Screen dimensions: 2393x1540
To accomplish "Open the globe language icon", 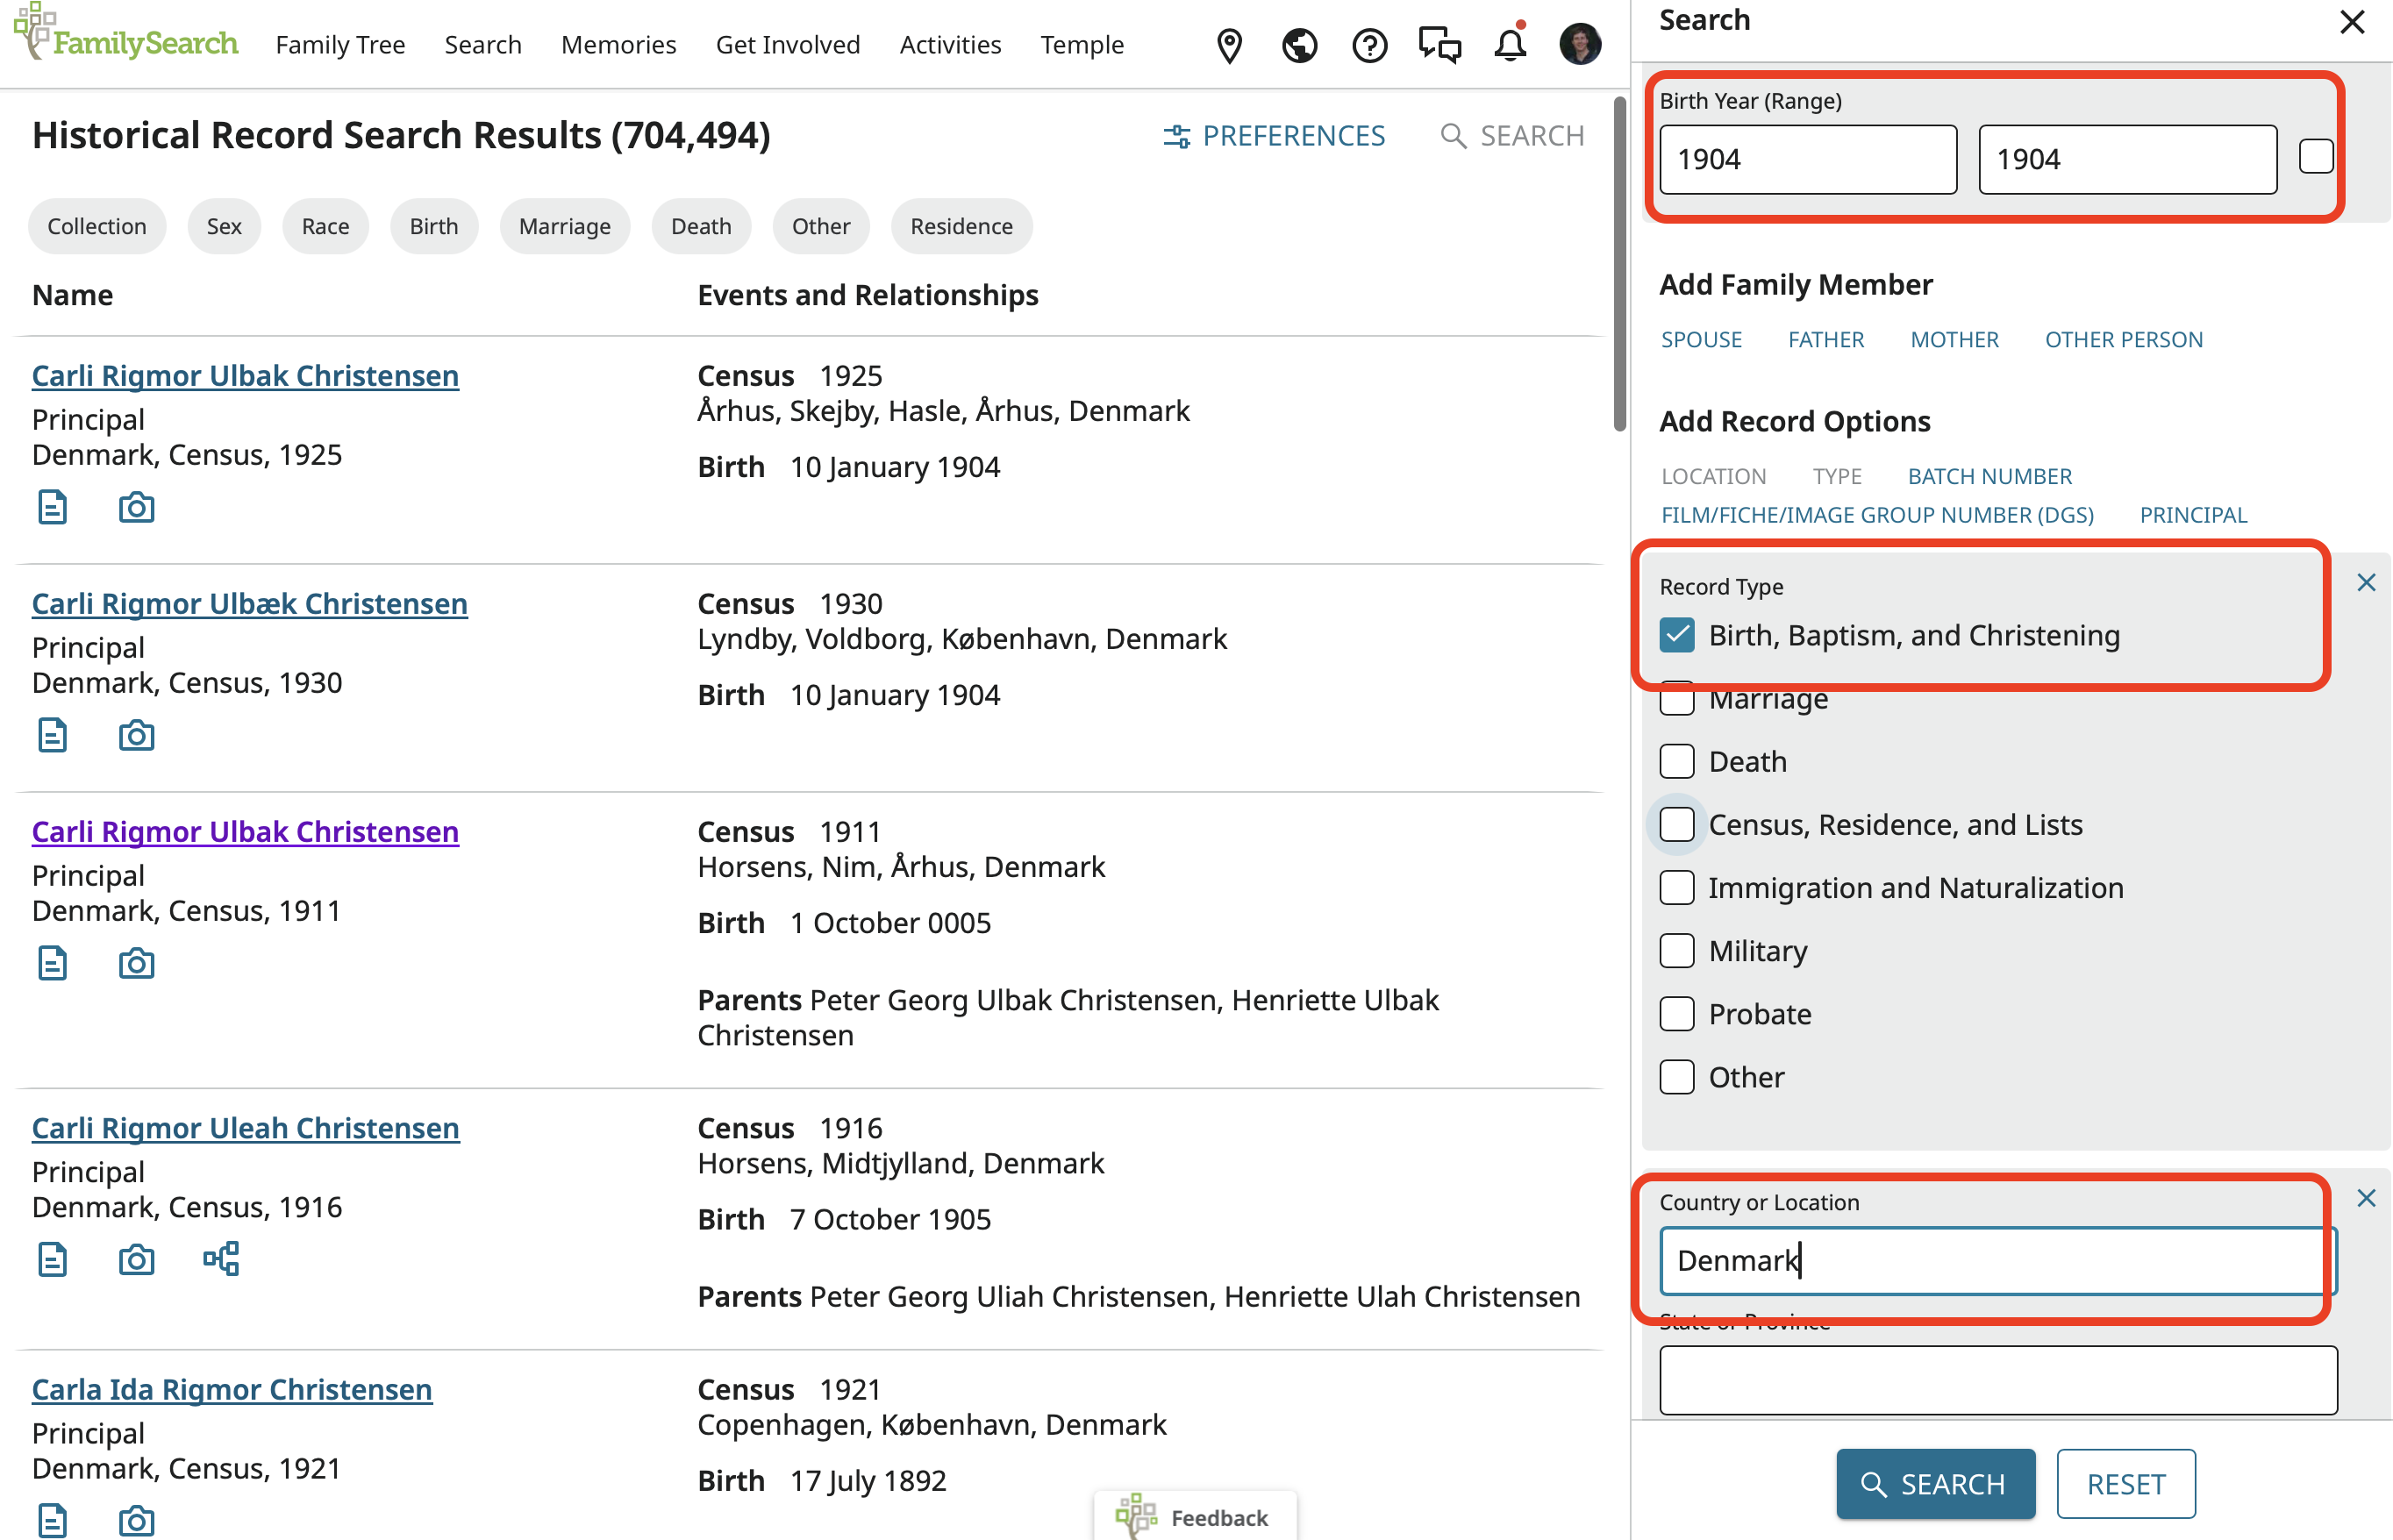I will (1299, 45).
